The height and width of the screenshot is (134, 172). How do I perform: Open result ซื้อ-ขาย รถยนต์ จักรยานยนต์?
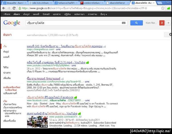coord(44,79)
